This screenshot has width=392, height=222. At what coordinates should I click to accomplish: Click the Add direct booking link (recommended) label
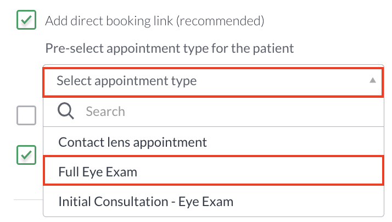pyautogui.click(x=154, y=21)
